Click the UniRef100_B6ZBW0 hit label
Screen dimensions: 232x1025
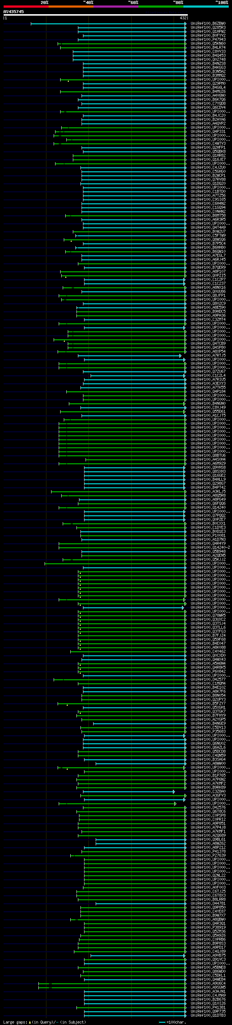point(208,24)
